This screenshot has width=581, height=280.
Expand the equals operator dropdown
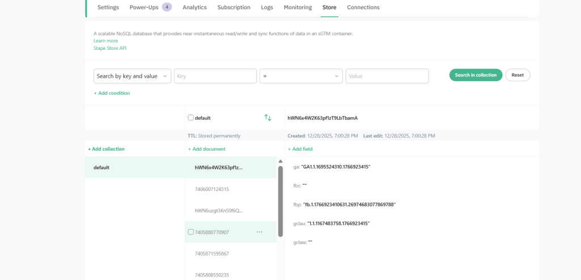[301, 76]
